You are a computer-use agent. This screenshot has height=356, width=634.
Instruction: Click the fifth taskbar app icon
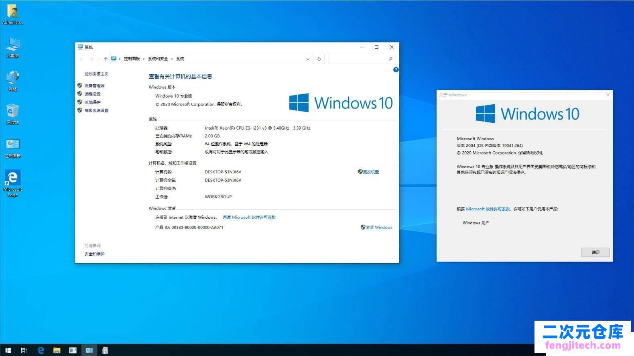click(73, 350)
